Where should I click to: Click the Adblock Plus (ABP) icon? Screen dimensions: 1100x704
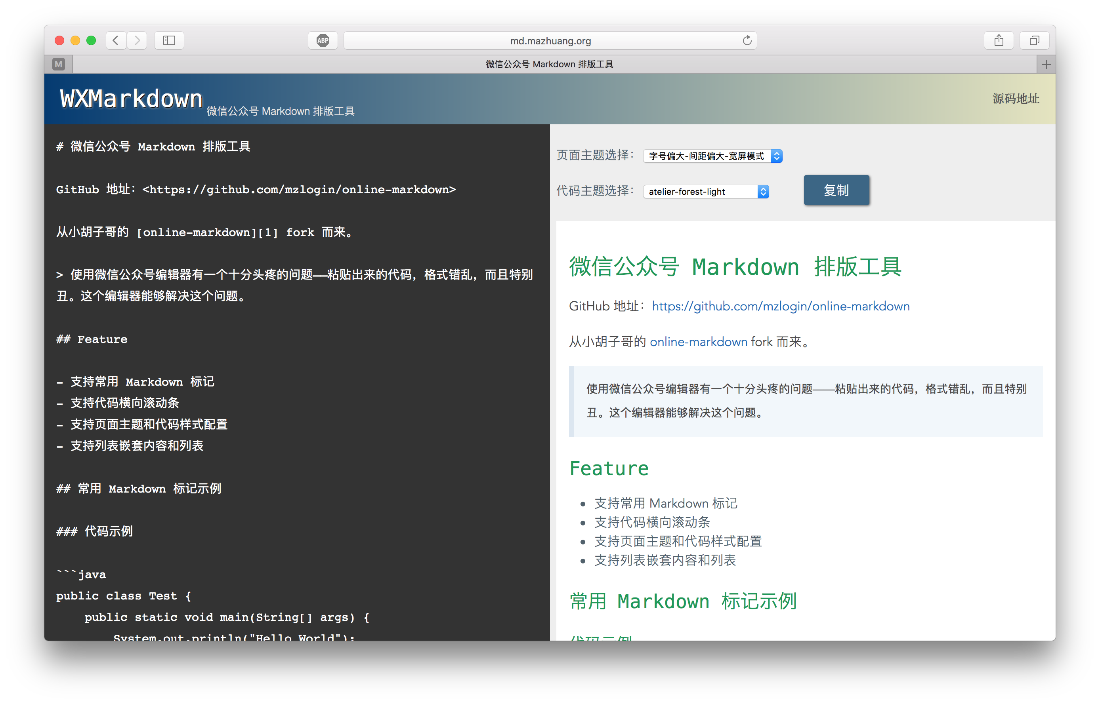323,40
